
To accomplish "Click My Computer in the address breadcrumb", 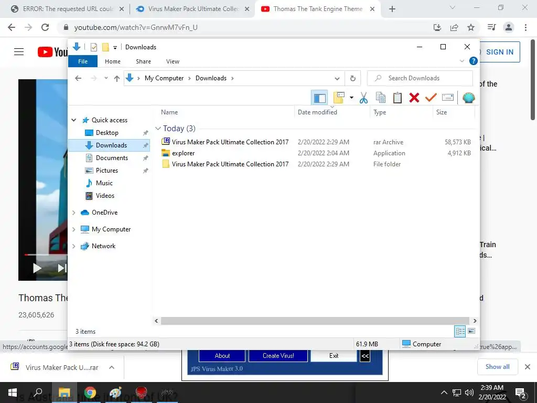I will tap(164, 78).
